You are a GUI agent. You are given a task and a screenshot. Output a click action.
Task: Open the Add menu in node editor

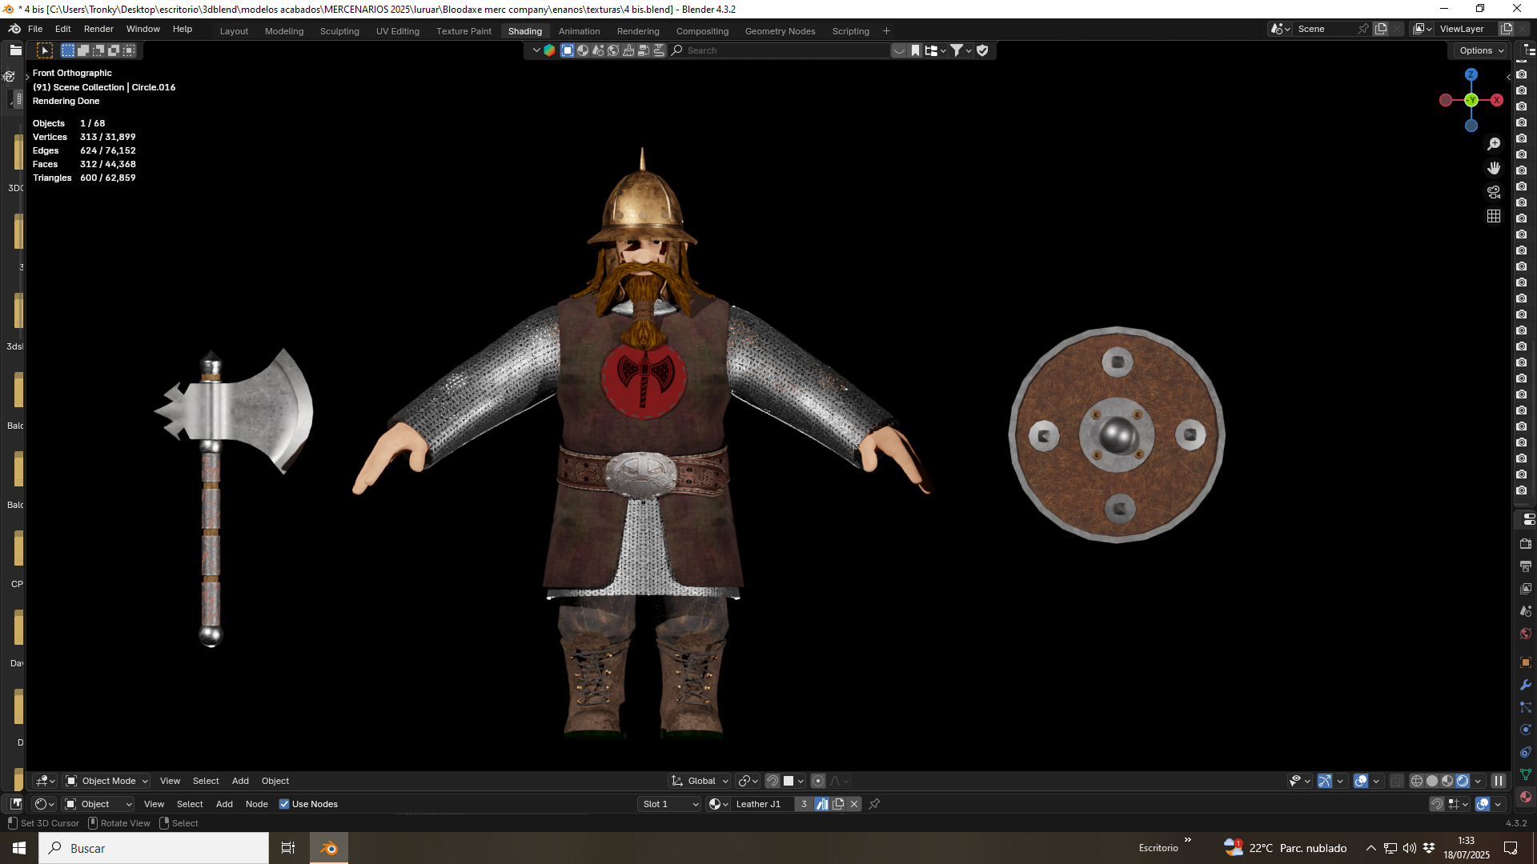click(224, 804)
